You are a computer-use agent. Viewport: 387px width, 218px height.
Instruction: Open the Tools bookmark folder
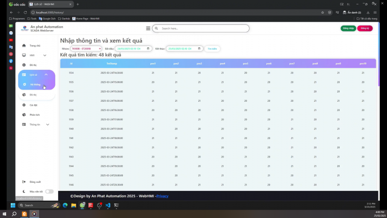(32, 18)
